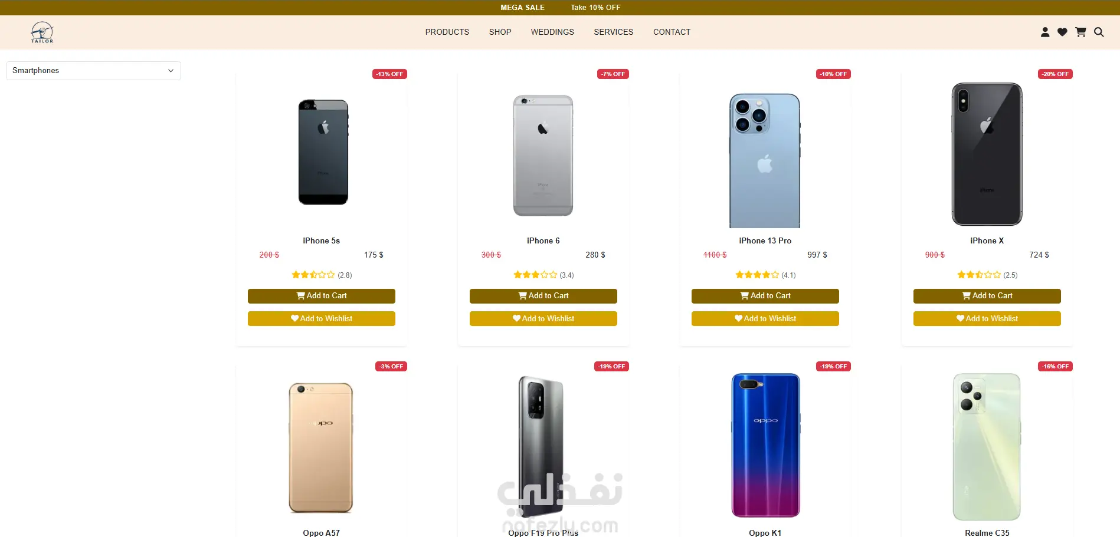
Task: Click the star rating for iPhone 5s
Action: tap(313, 275)
